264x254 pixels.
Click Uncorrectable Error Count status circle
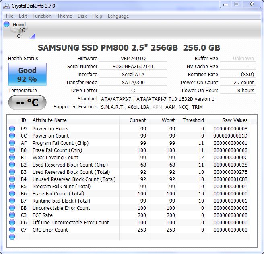click(x=12, y=208)
